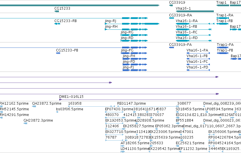Image resolution: width=241 pixels, height=153 pixels.
Task: Click the Trap1-RA transcript label
Action: click(225, 15)
